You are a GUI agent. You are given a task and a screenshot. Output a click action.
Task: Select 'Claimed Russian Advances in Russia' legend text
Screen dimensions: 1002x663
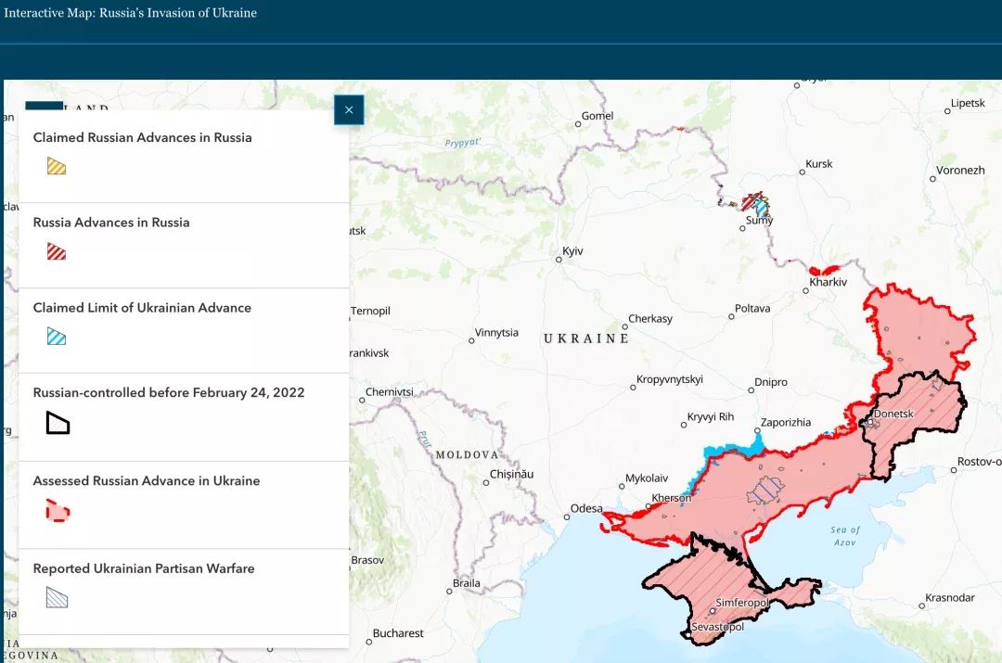point(143,137)
